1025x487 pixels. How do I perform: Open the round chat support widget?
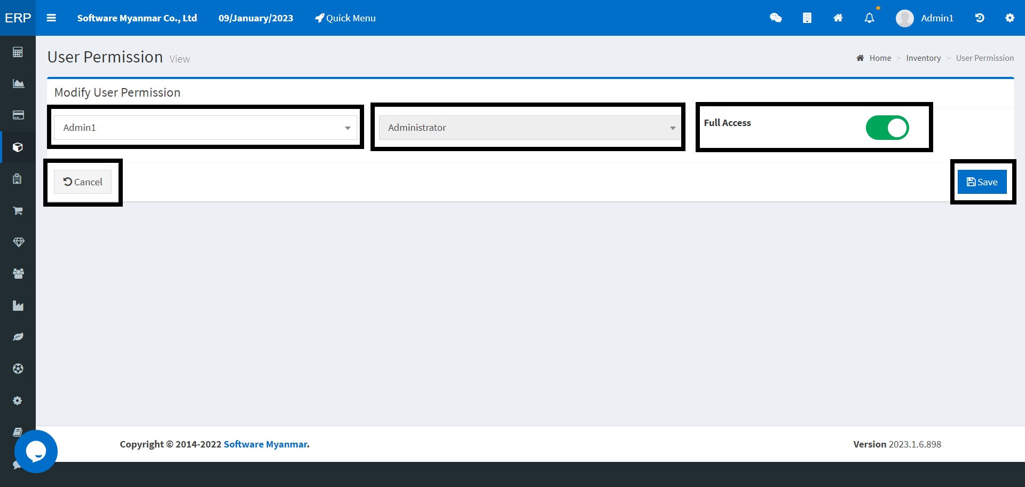pos(36,451)
